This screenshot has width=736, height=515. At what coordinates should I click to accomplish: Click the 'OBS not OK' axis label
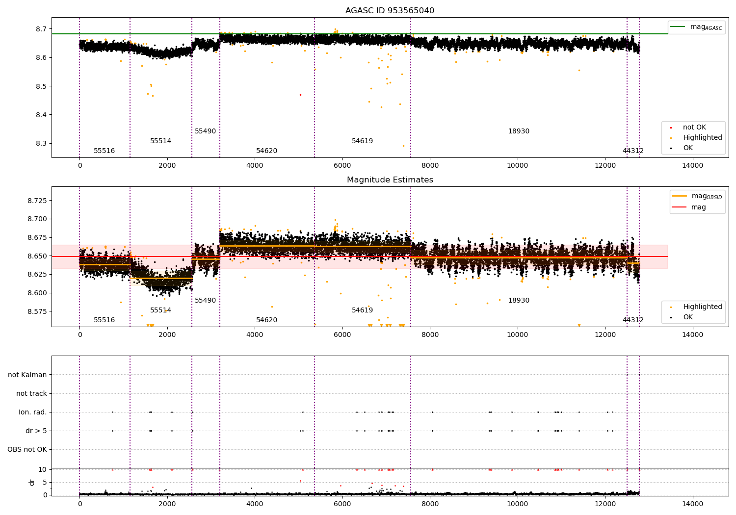coord(27,450)
